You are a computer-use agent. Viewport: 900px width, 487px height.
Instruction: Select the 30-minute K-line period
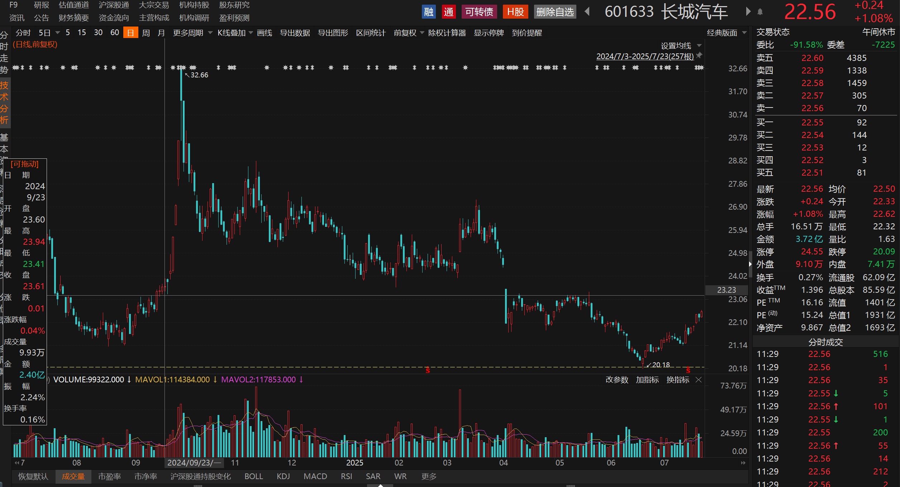(x=98, y=33)
